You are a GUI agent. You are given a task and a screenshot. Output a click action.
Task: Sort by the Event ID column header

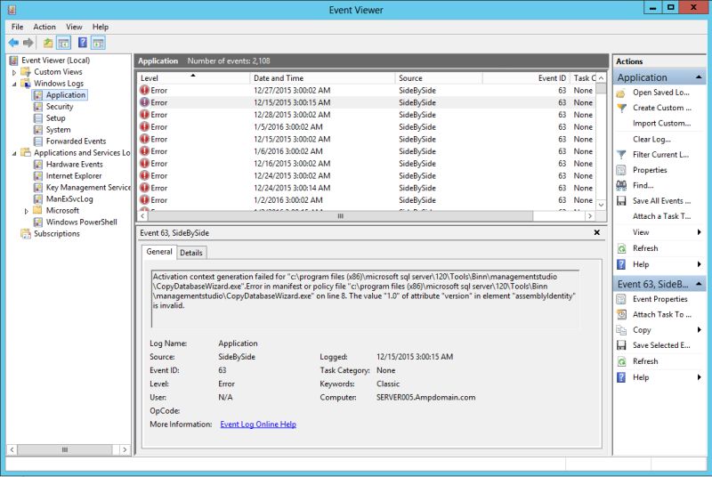pyautogui.click(x=526, y=78)
